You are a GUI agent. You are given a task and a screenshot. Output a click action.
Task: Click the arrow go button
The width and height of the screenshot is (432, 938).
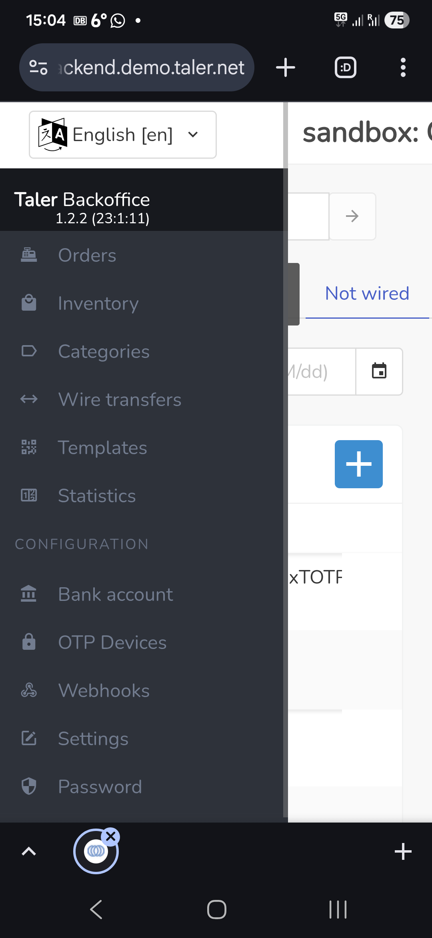352,216
